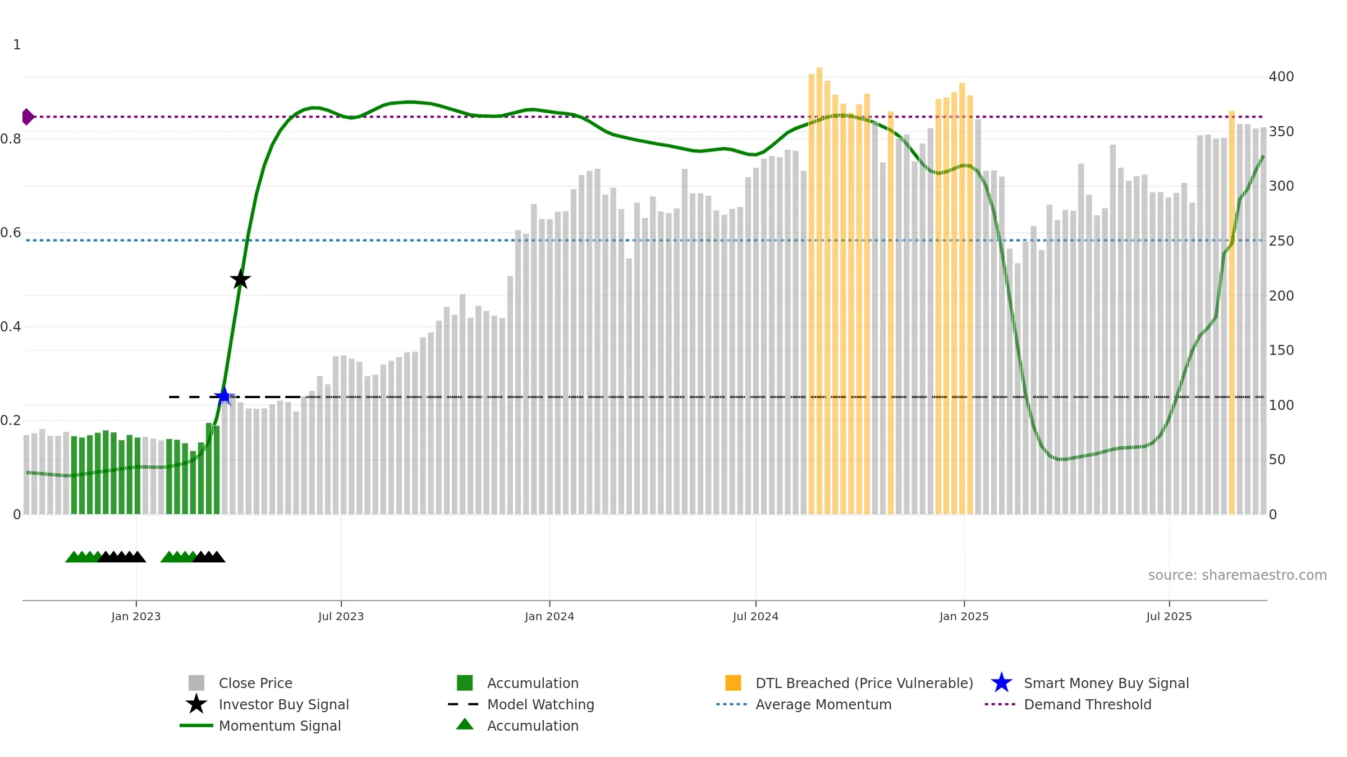Click the green triangle Accumulation legend icon
The width and height of the screenshot is (1347, 757).
(465, 724)
